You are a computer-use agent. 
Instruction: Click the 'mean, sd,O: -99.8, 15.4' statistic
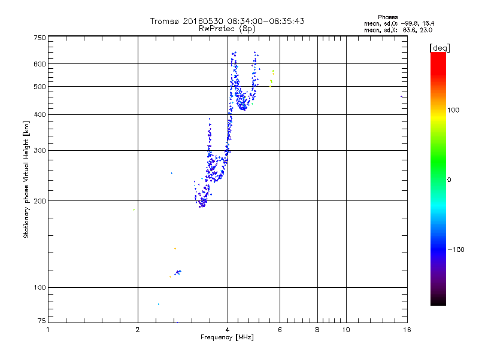point(399,23)
